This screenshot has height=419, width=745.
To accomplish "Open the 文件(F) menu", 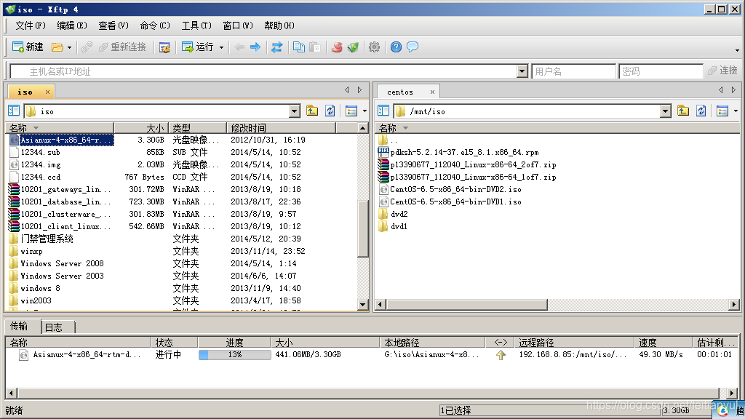I will (31, 25).
